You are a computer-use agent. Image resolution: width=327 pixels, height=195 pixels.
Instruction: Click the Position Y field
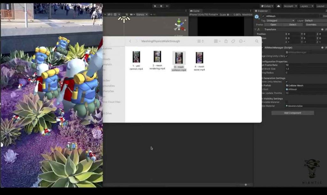coord(309,34)
